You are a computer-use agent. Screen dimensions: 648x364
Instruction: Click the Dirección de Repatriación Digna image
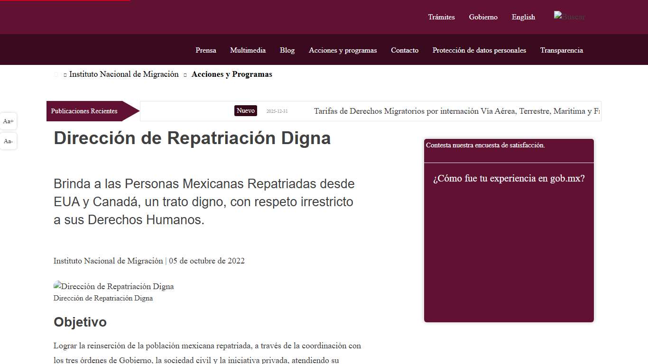[x=113, y=286]
